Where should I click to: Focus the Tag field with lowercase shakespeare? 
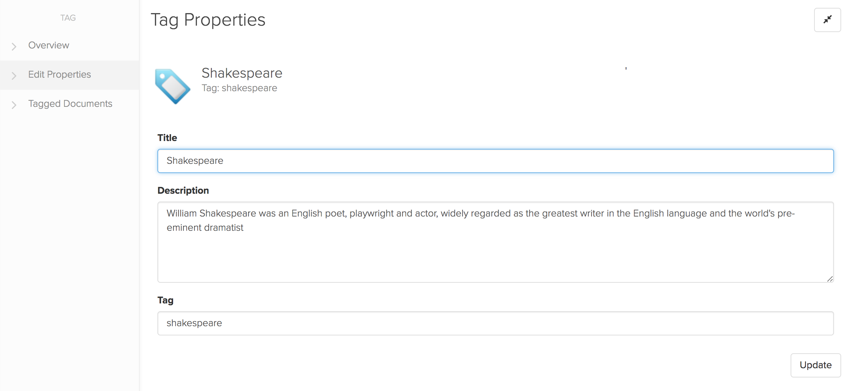tap(495, 323)
